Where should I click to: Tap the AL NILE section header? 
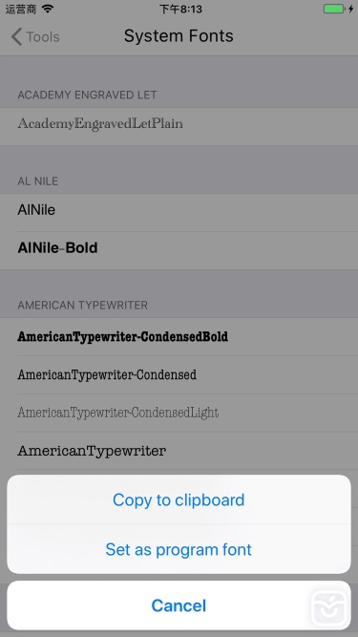(38, 181)
